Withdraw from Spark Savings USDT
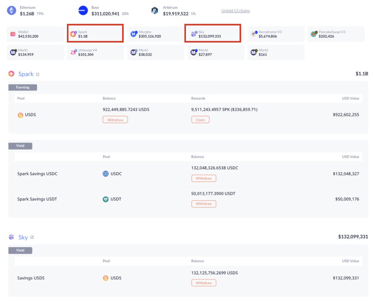 pos(204,204)
